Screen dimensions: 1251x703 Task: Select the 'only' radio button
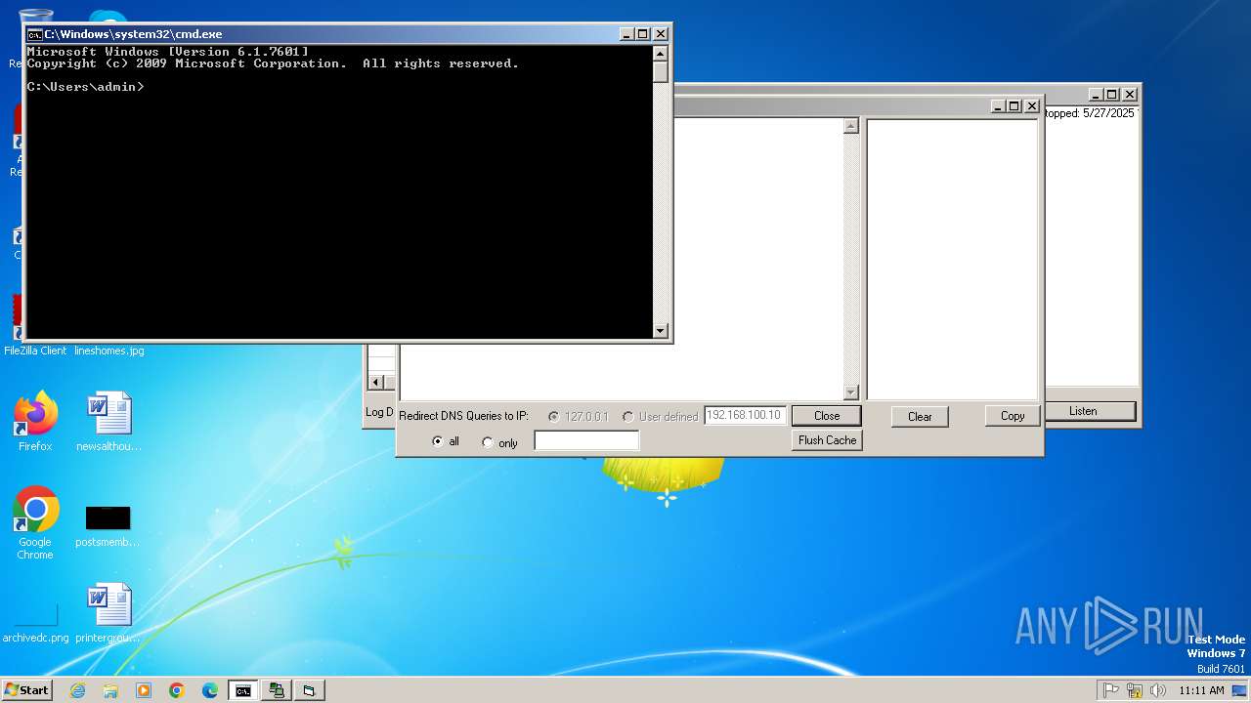(x=488, y=442)
